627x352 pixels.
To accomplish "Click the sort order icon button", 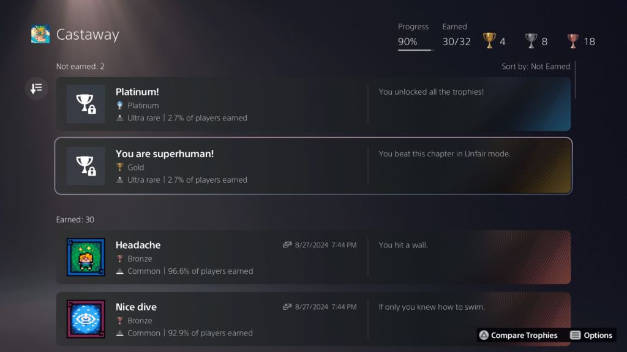I will (37, 89).
